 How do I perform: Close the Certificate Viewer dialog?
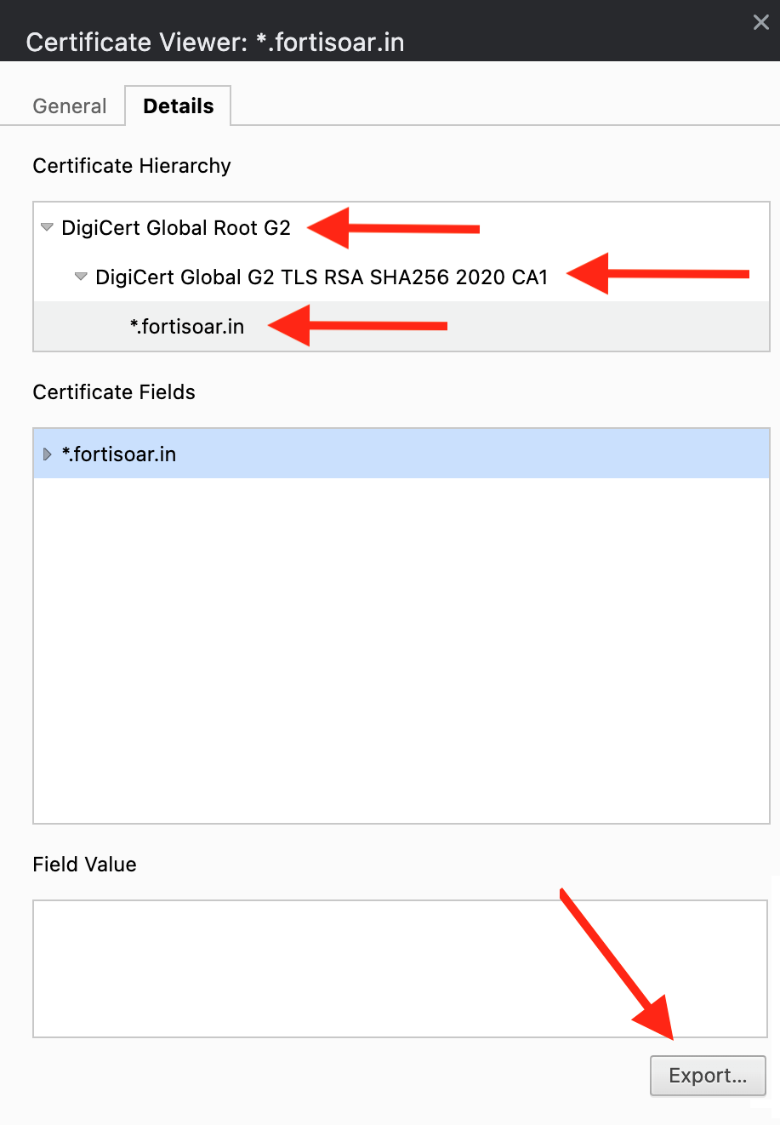(x=760, y=23)
